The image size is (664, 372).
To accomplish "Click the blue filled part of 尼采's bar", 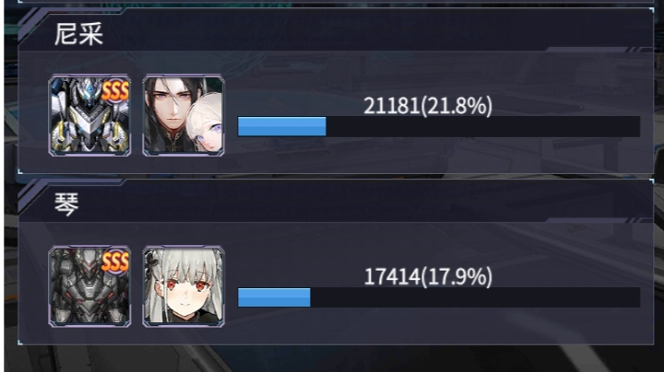I will (x=281, y=126).
